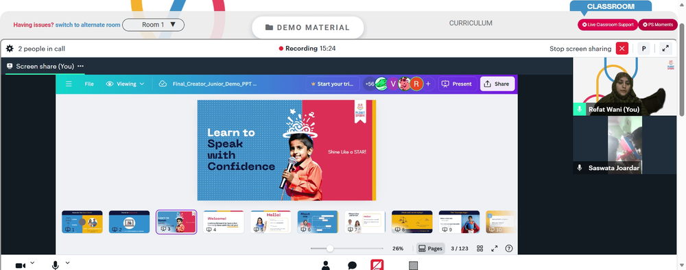Open grid view of pages
The image size is (686, 270).
click(480, 249)
